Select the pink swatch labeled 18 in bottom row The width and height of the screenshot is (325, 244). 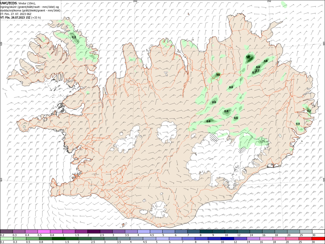279,239
